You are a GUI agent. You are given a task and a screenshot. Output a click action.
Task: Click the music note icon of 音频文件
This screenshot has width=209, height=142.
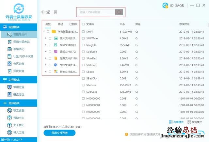click(x=56, y=52)
